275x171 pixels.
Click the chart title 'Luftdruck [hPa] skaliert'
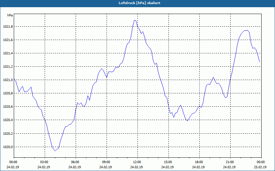pyautogui.click(x=139, y=3)
